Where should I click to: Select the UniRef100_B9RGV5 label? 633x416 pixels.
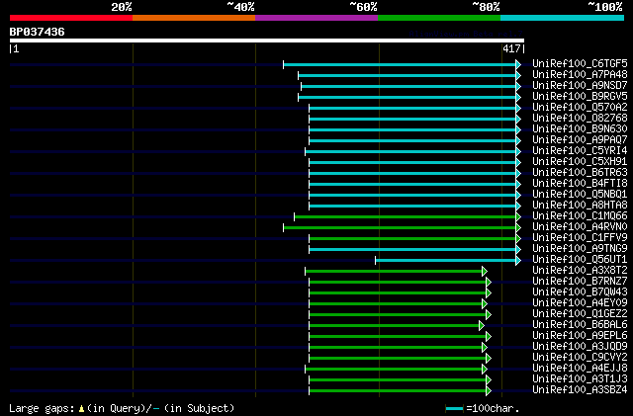(x=580, y=97)
